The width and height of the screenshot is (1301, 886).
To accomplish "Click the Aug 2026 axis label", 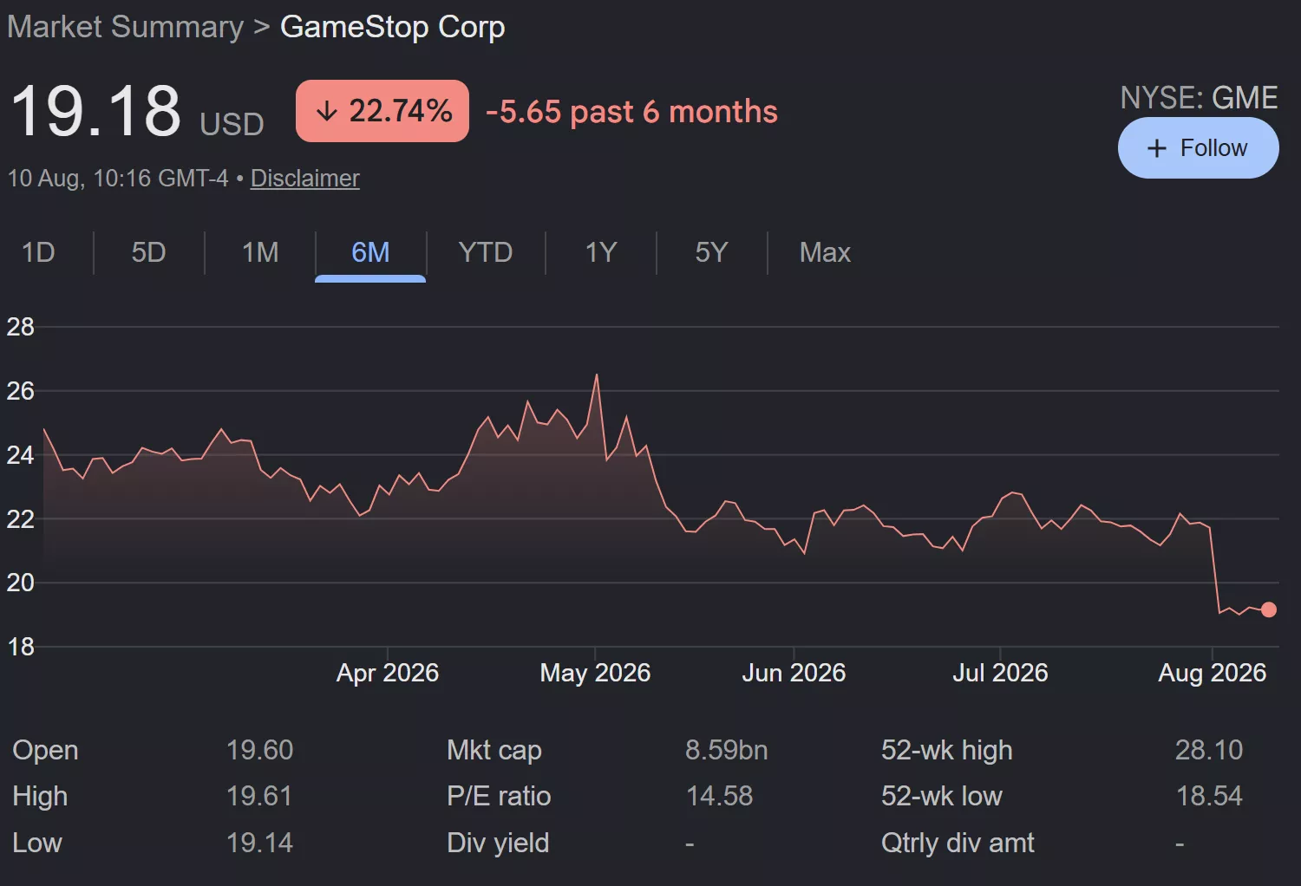I will pos(1213,673).
